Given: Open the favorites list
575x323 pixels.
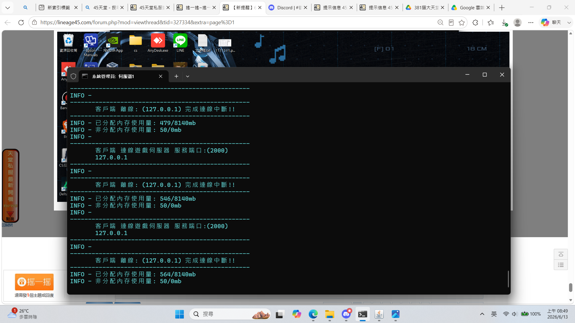Looking at the screenshot, I should [x=491, y=22].
